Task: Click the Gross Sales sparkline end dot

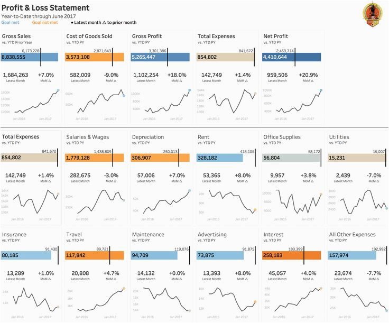Action: pyautogui.click(x=58, y=90)
